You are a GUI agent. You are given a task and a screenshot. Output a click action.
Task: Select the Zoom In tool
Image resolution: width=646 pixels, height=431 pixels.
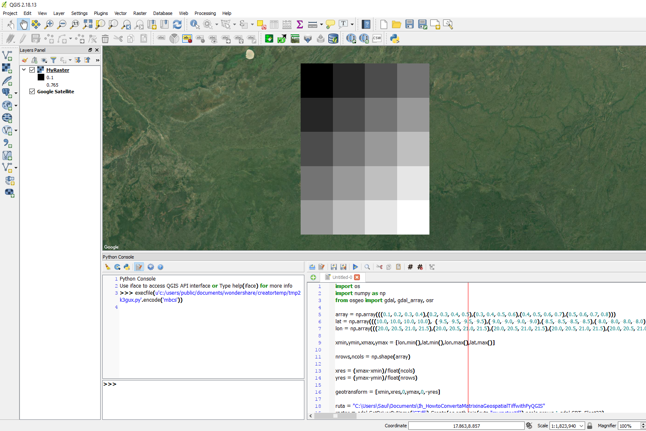(49, 24)
